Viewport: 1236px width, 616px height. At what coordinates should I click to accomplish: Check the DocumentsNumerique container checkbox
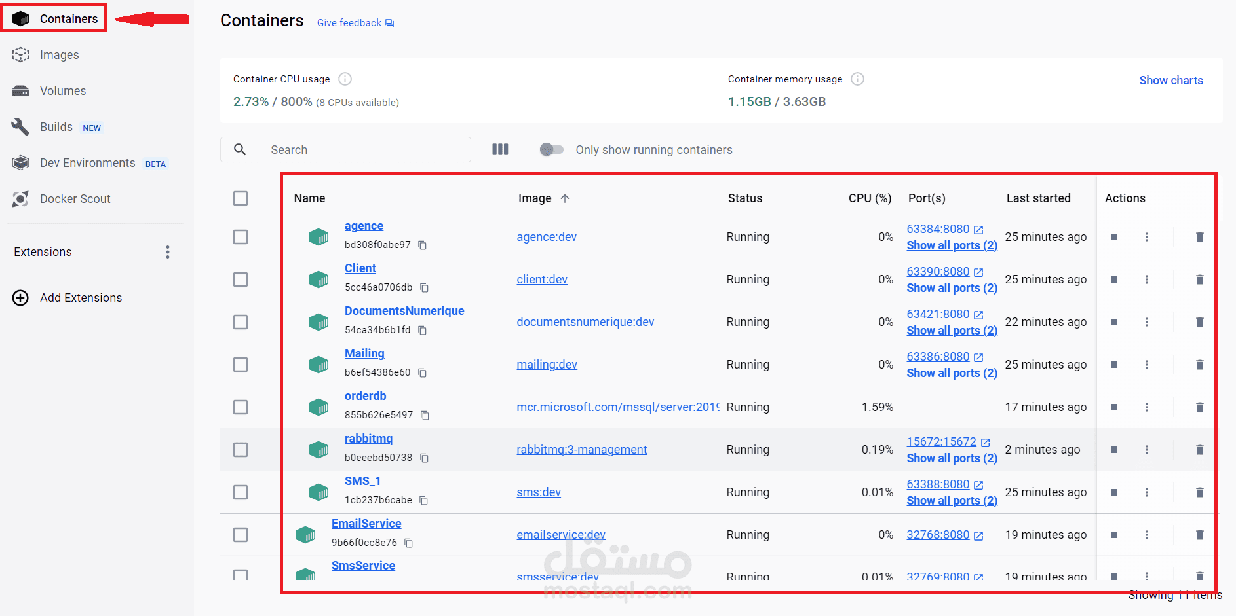[241, 322]
